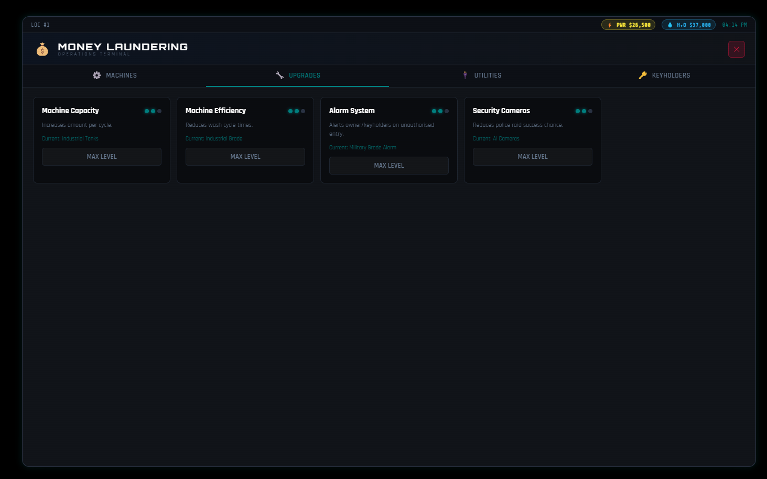Click the water drop icon in H2O badge
Screen dimensions: 767x479
click(670, 25)
